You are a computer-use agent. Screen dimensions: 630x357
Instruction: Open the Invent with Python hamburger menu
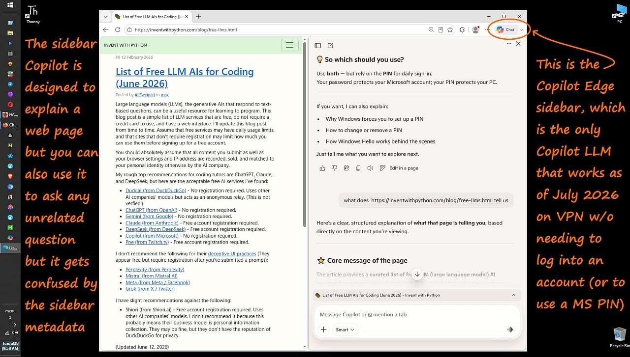(x=289, y=45)
